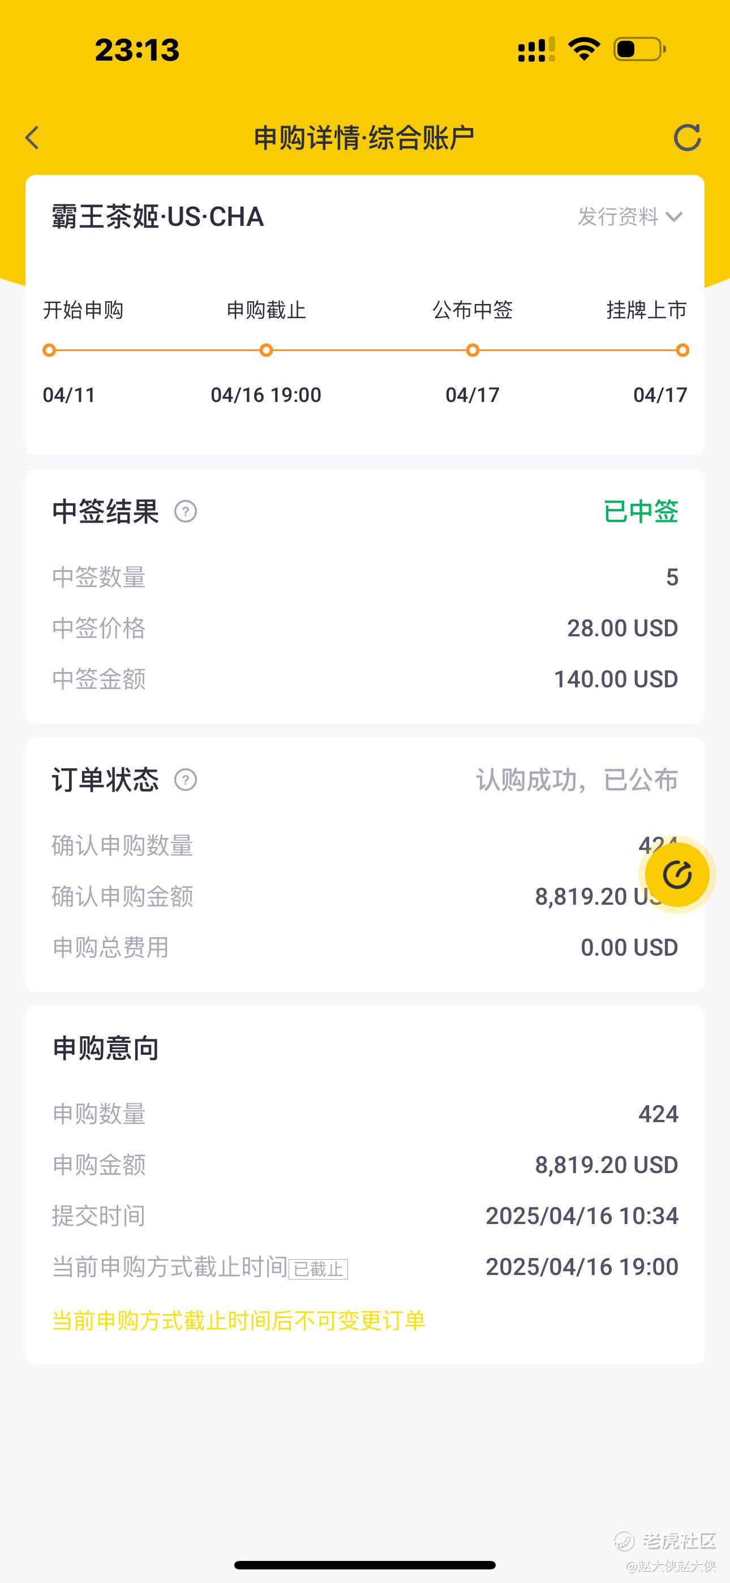The image size is (730, 1583).
Task: Tap the 已截止 tag label
Action: 318,1269
